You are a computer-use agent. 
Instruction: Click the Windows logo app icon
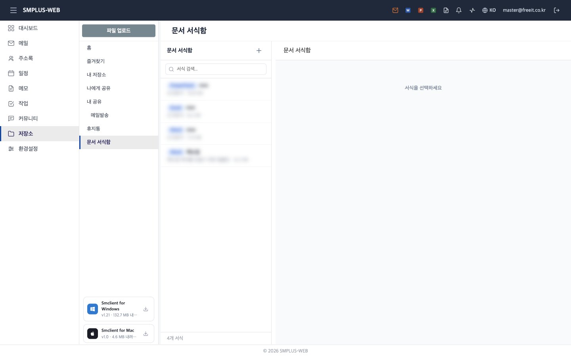[92, 309]
